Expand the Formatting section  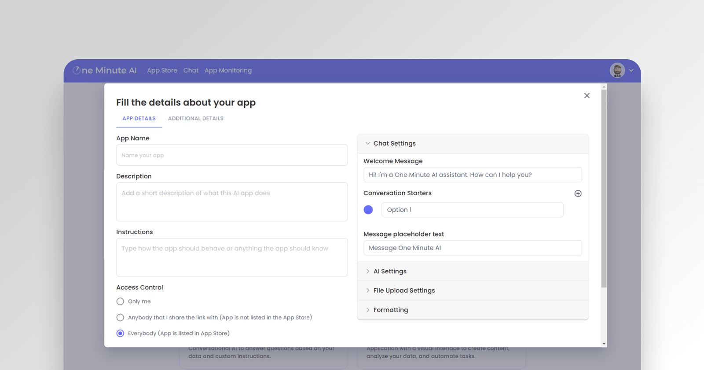pyautogui.click(x=473, y=310)
